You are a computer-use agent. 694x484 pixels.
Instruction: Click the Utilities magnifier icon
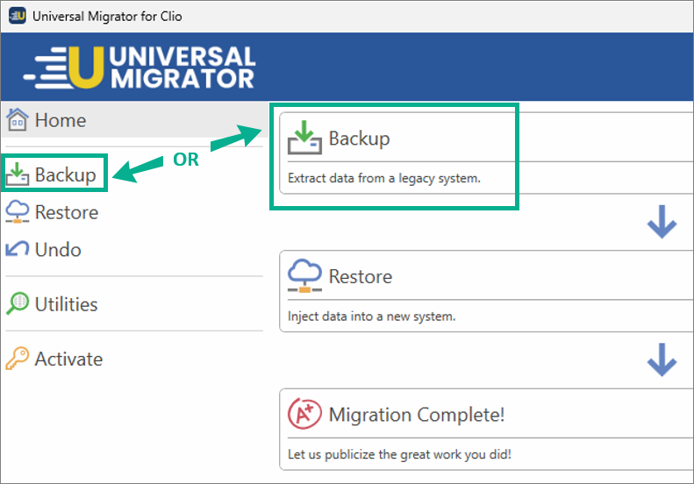point(18,303)
